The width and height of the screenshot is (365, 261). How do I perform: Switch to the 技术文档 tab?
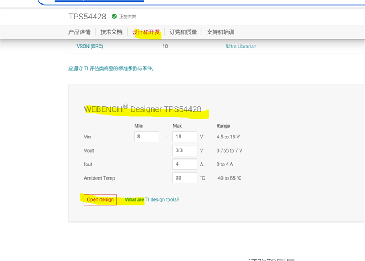[111, 32]
